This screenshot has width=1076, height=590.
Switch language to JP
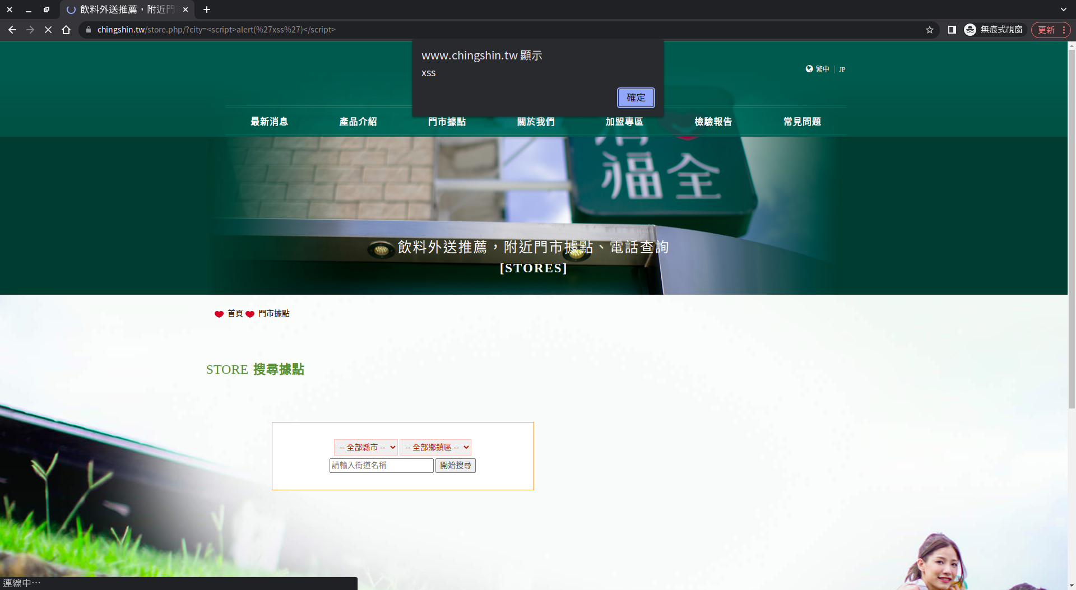click(842, 69)
